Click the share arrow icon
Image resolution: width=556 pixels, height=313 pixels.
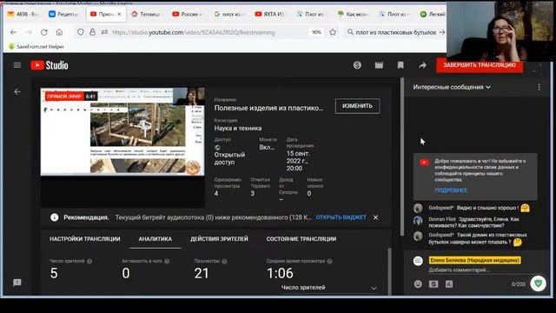tap(422, 65)
